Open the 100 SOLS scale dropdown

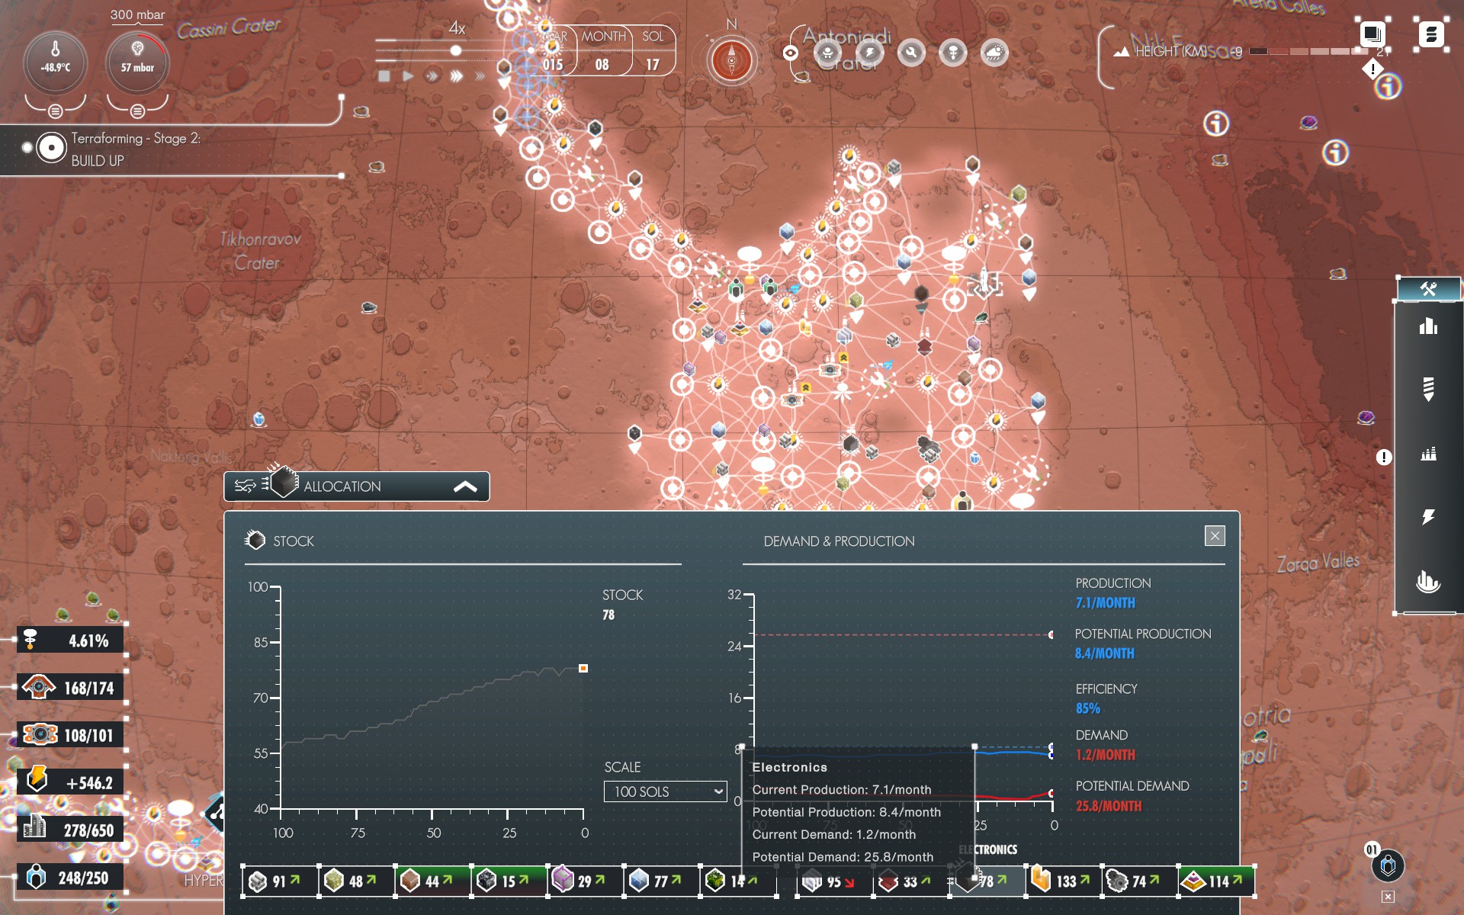665,791
